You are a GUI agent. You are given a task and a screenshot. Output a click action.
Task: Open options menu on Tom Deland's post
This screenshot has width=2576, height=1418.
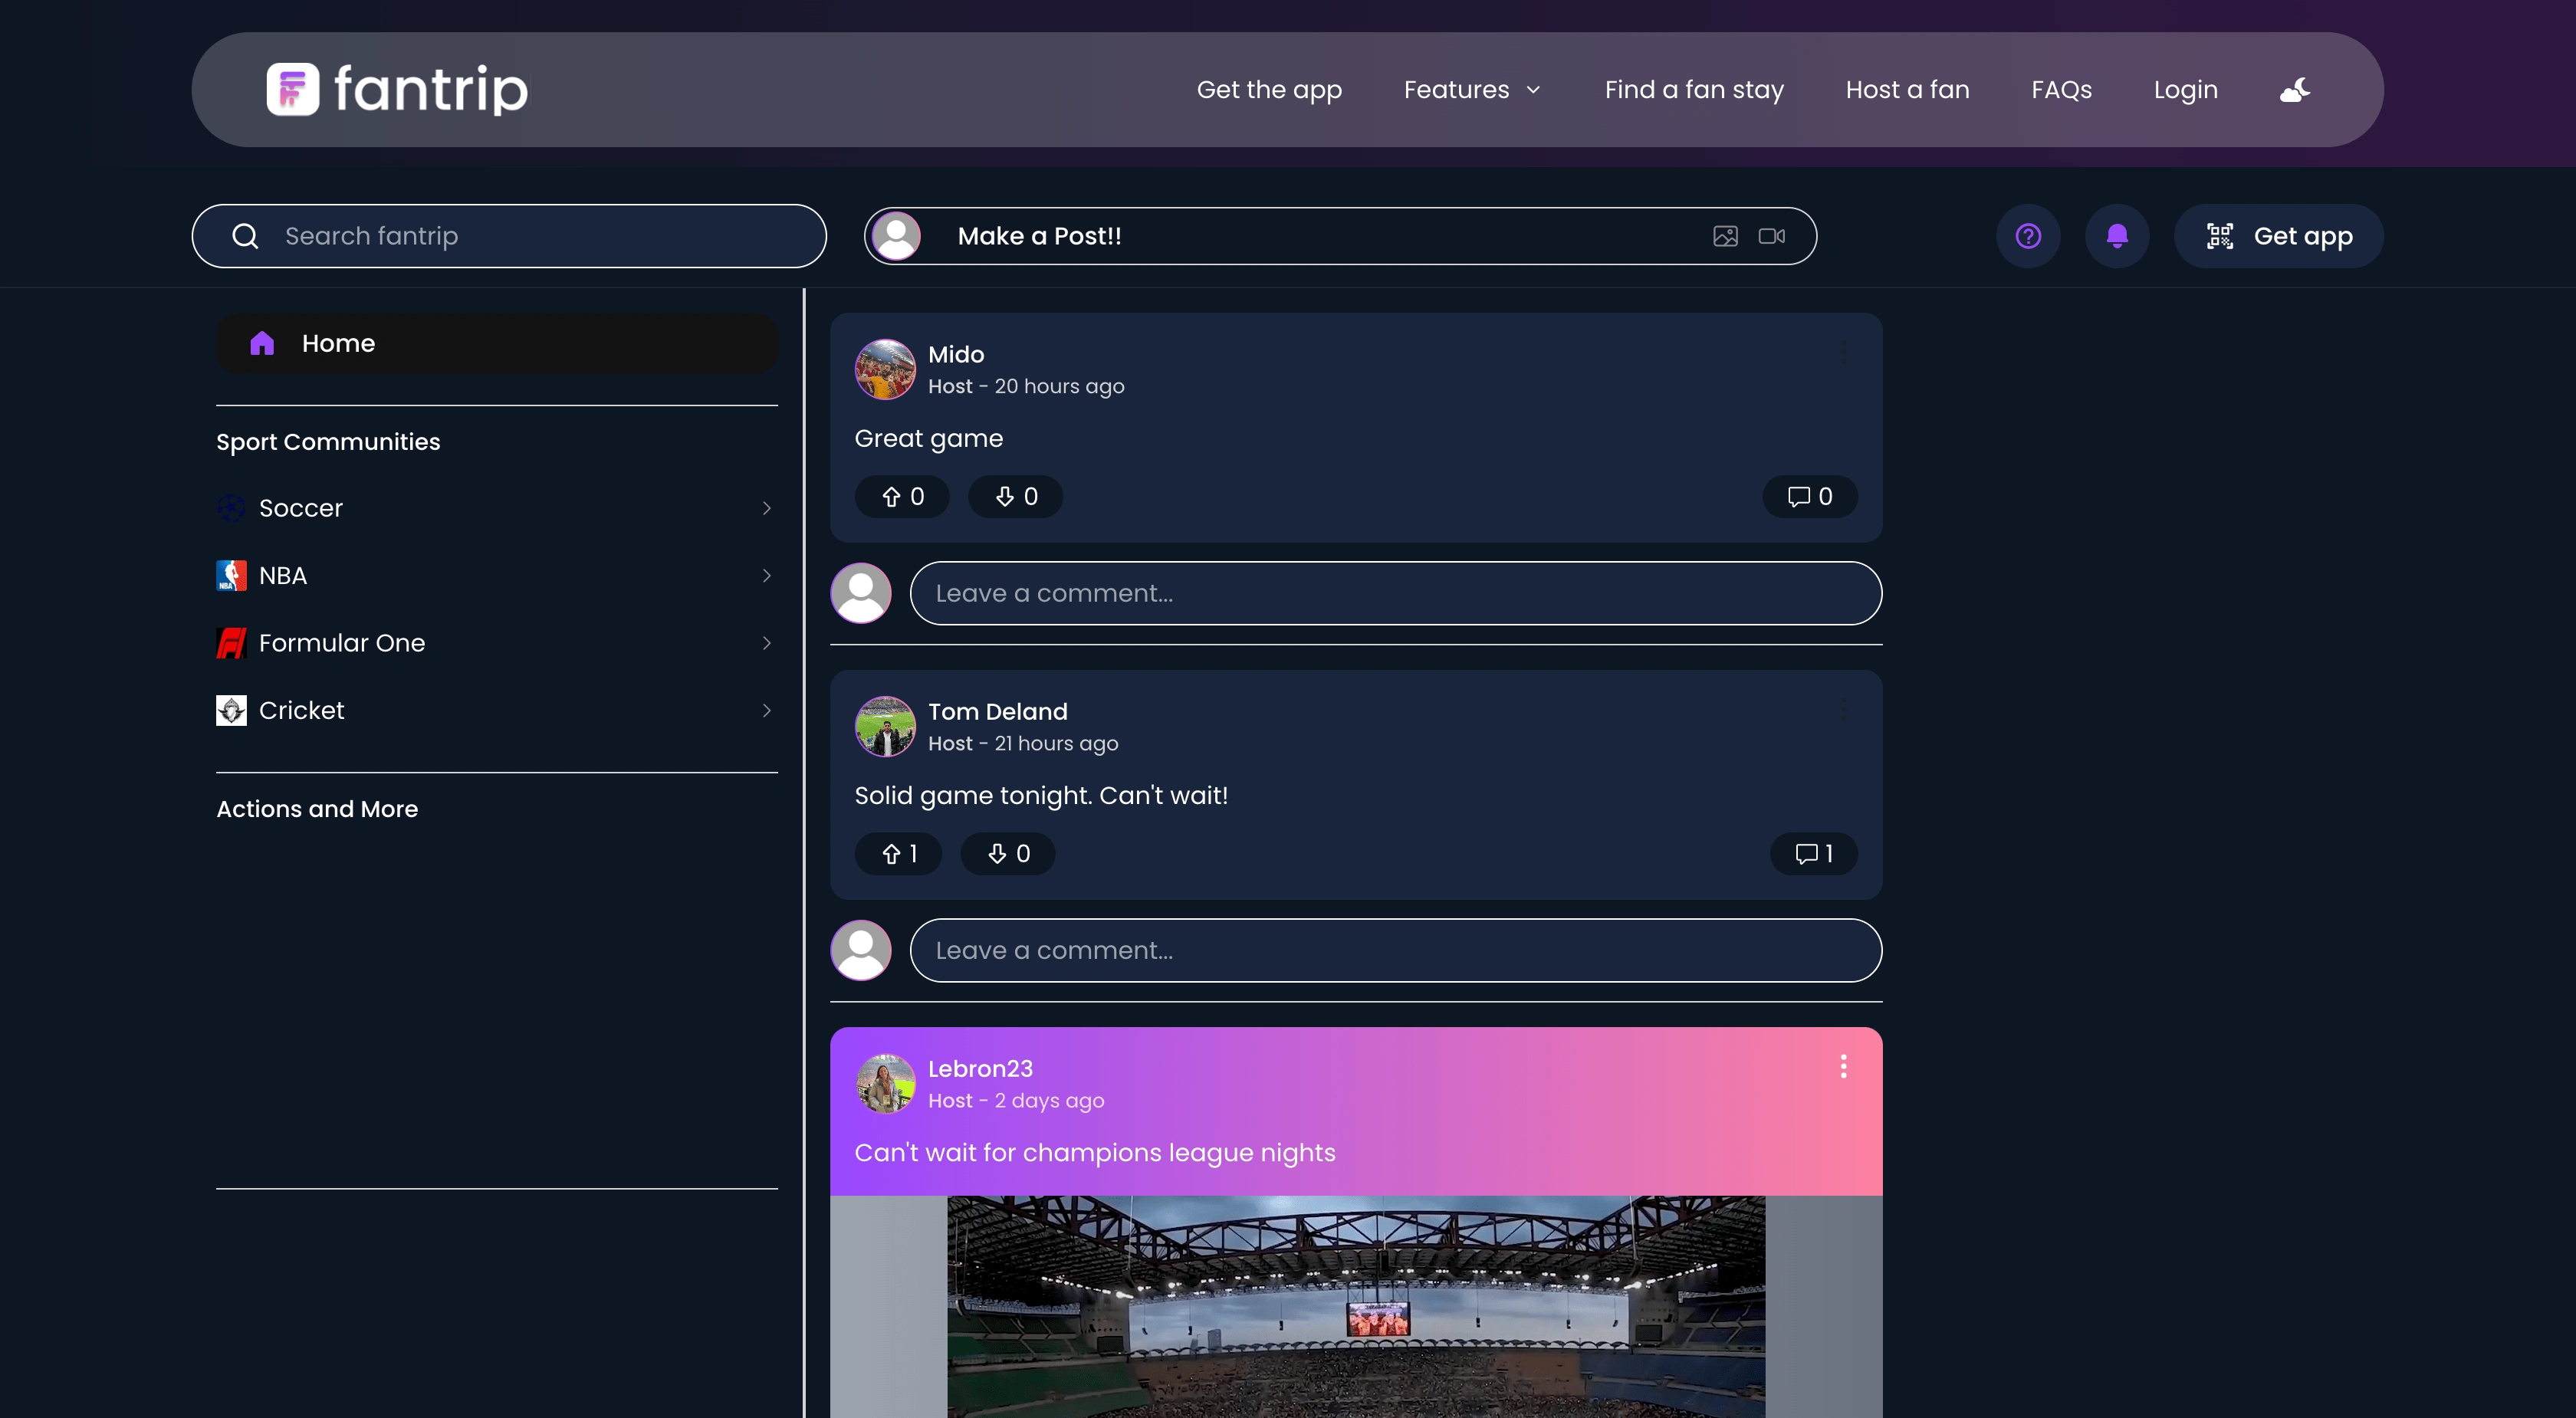pos(1844,709)
